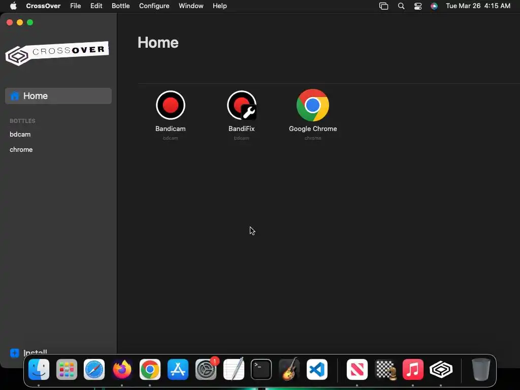Screen dimensions: 520x390
Task: Open Finder from the Dock
Action: coord(39,369)
